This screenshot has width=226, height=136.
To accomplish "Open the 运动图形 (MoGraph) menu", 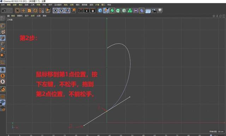I will [58, 5].
